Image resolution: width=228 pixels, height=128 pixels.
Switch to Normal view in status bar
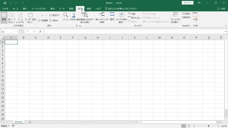[x=184, y=126]
